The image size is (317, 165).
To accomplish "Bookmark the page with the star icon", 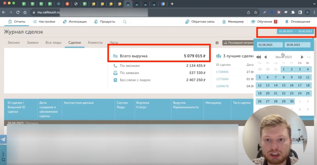I will click(256, 12).
